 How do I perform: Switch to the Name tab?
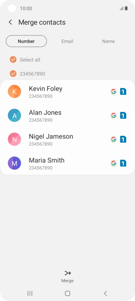pos(108,41)
